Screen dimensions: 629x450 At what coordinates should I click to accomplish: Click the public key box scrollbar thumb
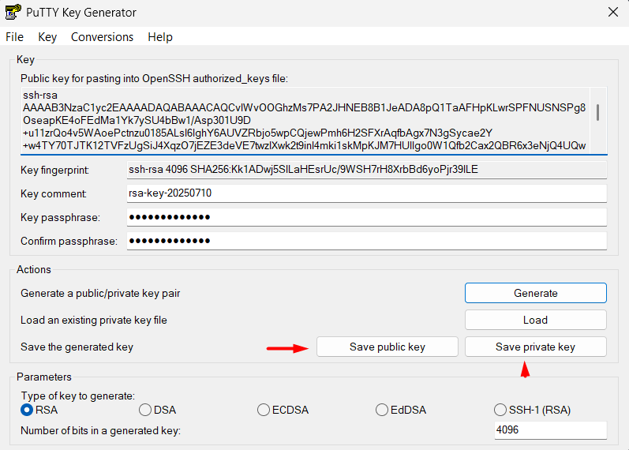coord(597,112)
